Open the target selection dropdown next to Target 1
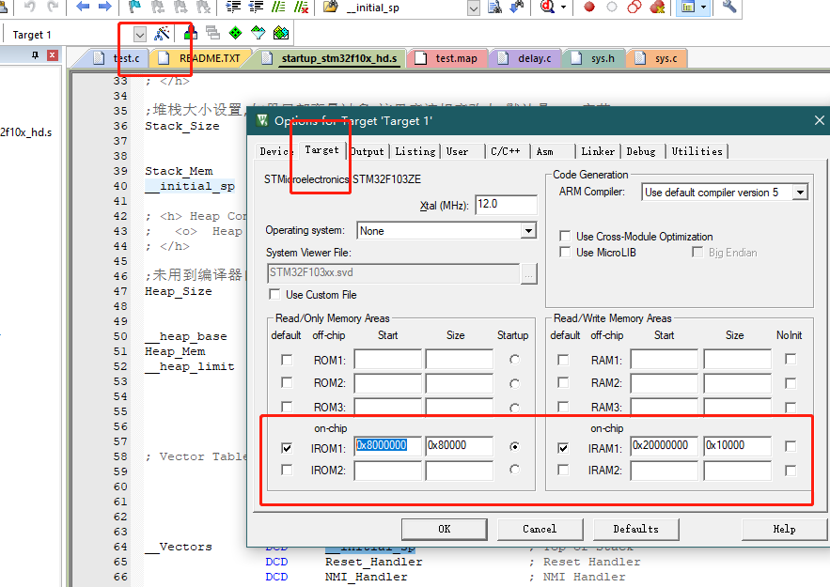 point(139,32)
